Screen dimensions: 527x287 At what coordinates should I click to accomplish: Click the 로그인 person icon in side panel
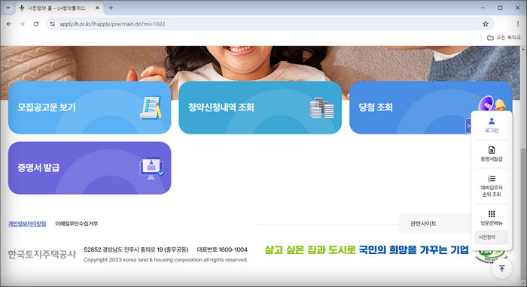point(492,121)
